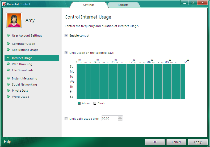Uncheck the Enable control checkbox

[66, 35]
